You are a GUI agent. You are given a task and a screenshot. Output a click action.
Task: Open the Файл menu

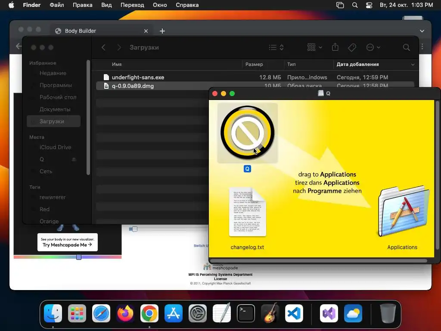tap(56, 5)
